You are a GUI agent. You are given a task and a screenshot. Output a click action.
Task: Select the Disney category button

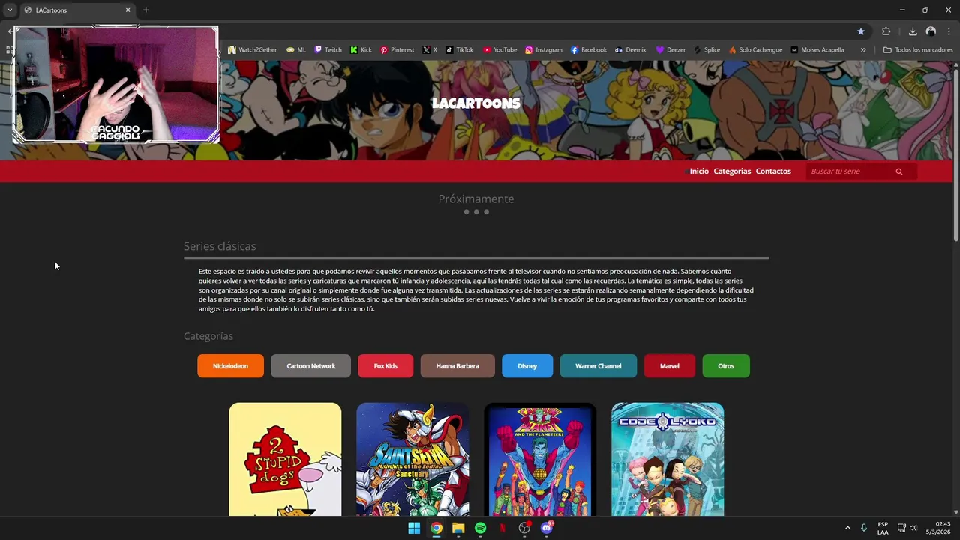pyautogui.click(x=527, y=366)
